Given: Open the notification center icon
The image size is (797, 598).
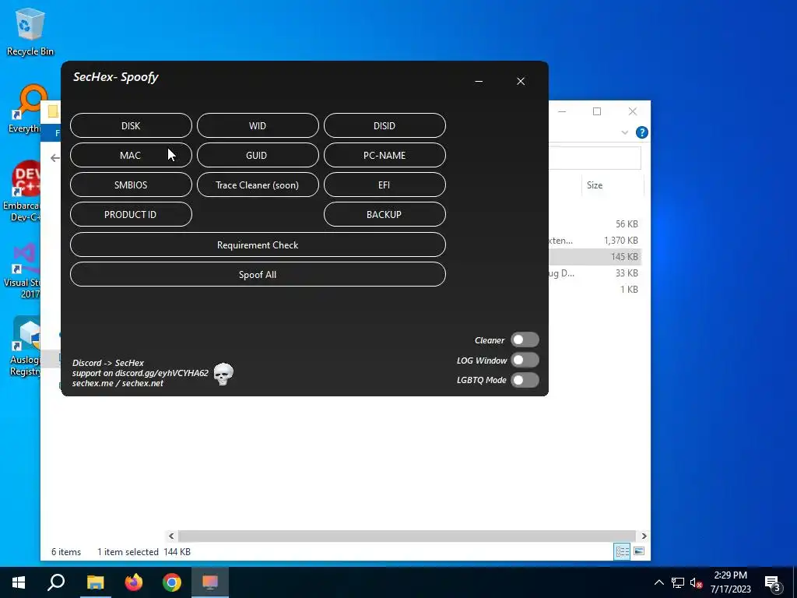Looking at the screenshot, I should click(x=773, y=583).
